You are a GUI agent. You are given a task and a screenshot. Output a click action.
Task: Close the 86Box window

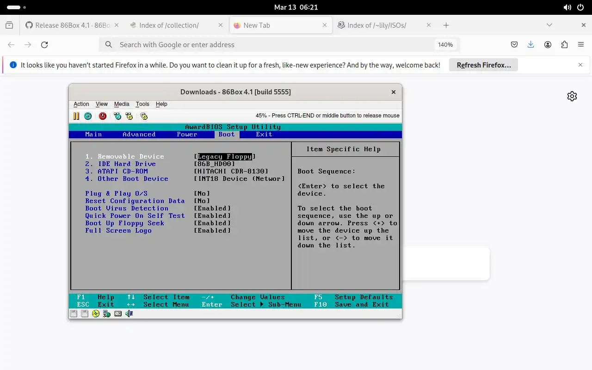[x=394, y=92]
